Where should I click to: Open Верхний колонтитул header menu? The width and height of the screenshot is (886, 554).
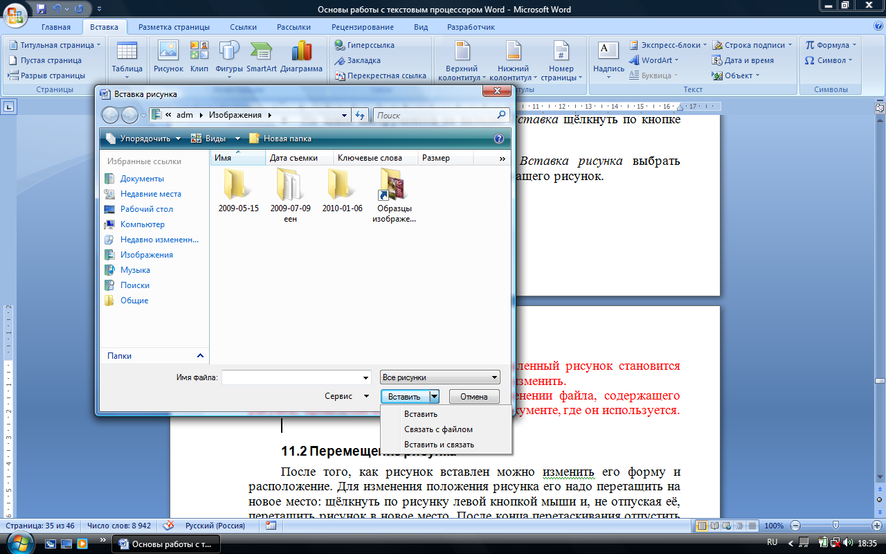pos(462,61)
